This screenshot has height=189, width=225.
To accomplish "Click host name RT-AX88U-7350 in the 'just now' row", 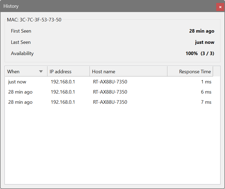I will (110, 82).
